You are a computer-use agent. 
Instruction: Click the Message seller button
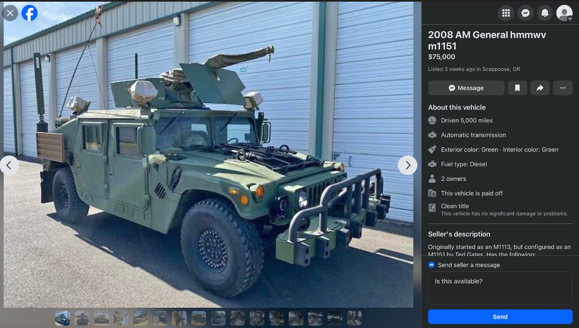point(466,88)
